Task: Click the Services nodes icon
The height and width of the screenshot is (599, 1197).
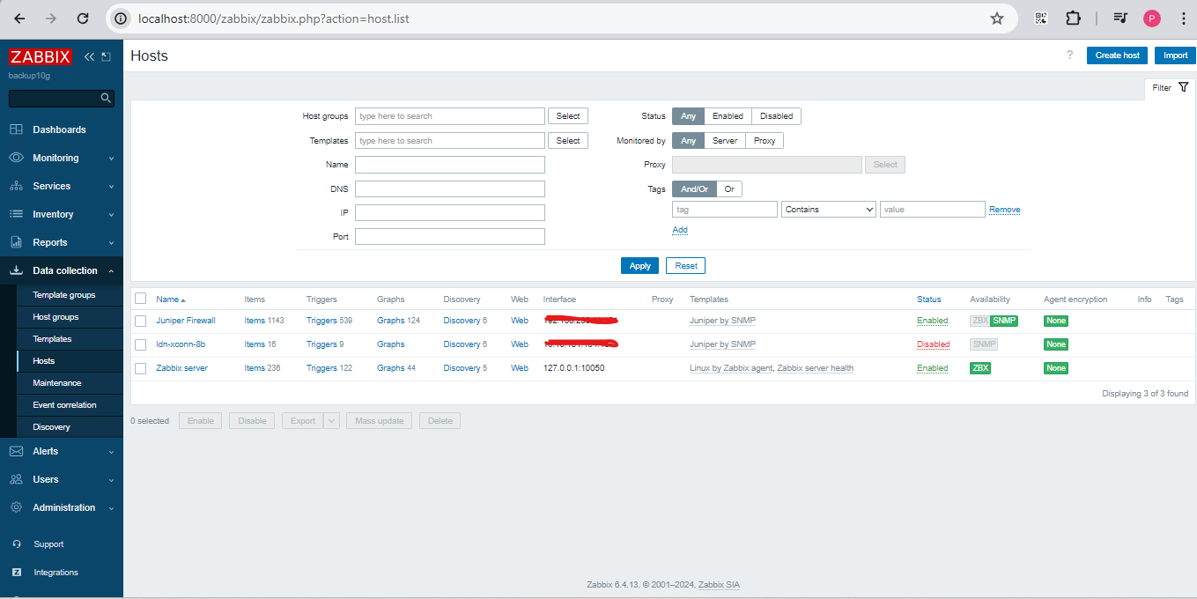Action: [x=16, y=186]
